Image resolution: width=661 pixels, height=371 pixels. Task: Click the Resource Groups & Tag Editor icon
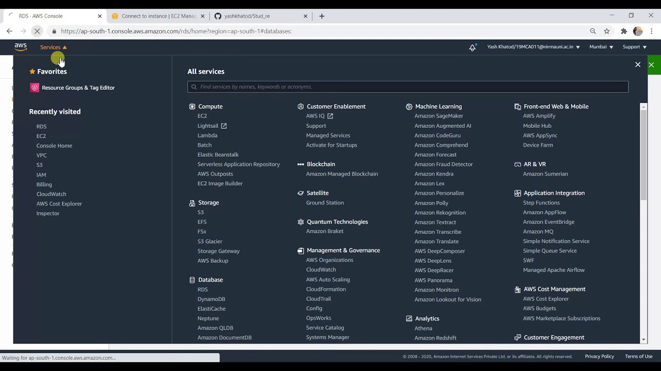point(35,88)
